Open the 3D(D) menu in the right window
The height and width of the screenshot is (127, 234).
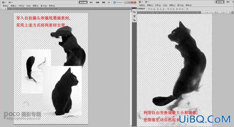[x=165, y=5]
